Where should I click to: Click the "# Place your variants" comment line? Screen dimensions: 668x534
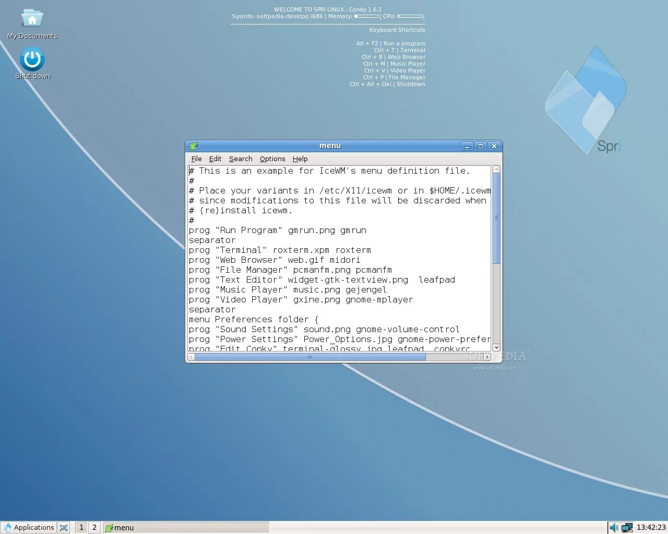[340, 191]
